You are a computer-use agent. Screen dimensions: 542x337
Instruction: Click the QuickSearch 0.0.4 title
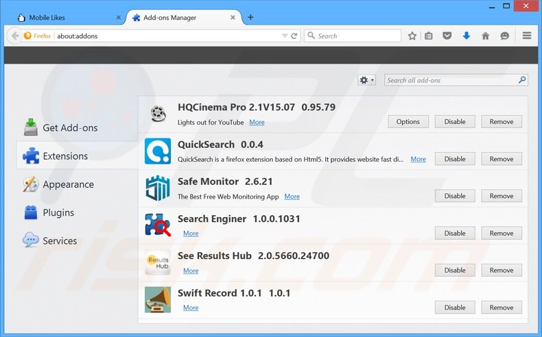coord(220,145)
